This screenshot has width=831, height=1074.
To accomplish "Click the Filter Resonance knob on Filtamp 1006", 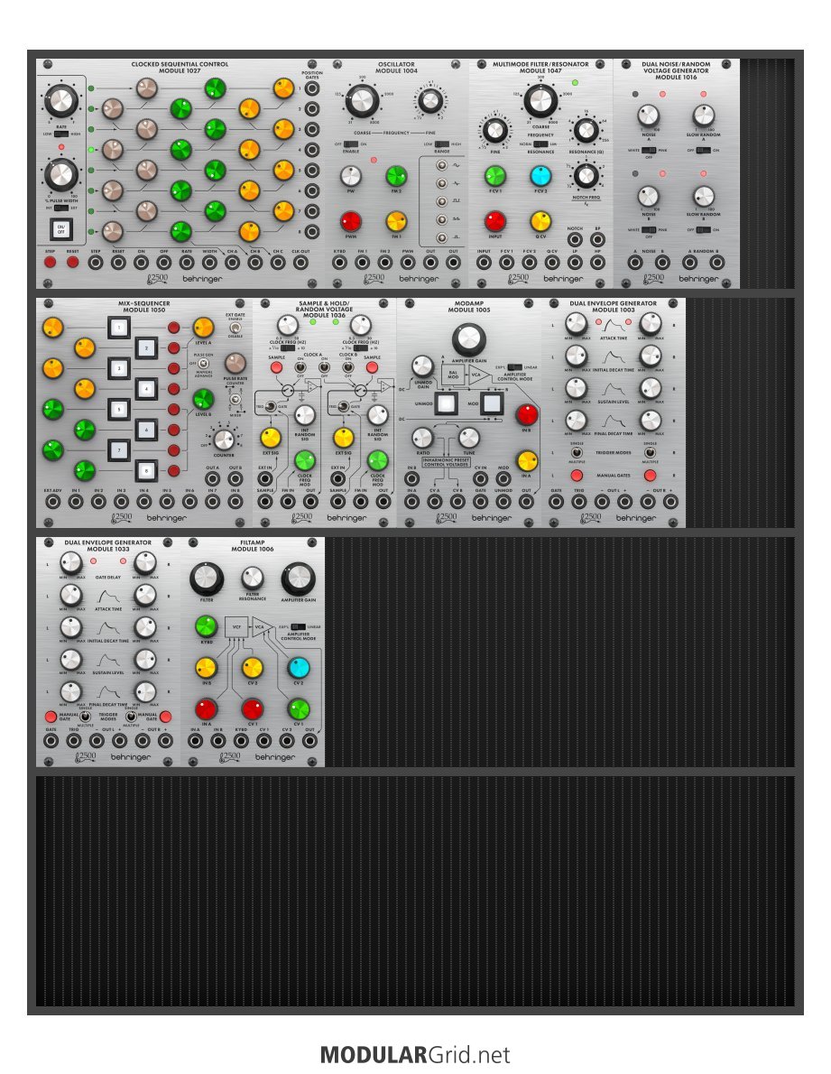I will coord(252,579).
